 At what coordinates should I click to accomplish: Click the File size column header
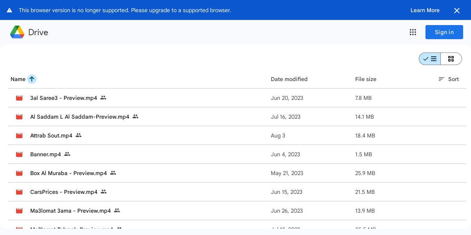[x=365, y=79]
